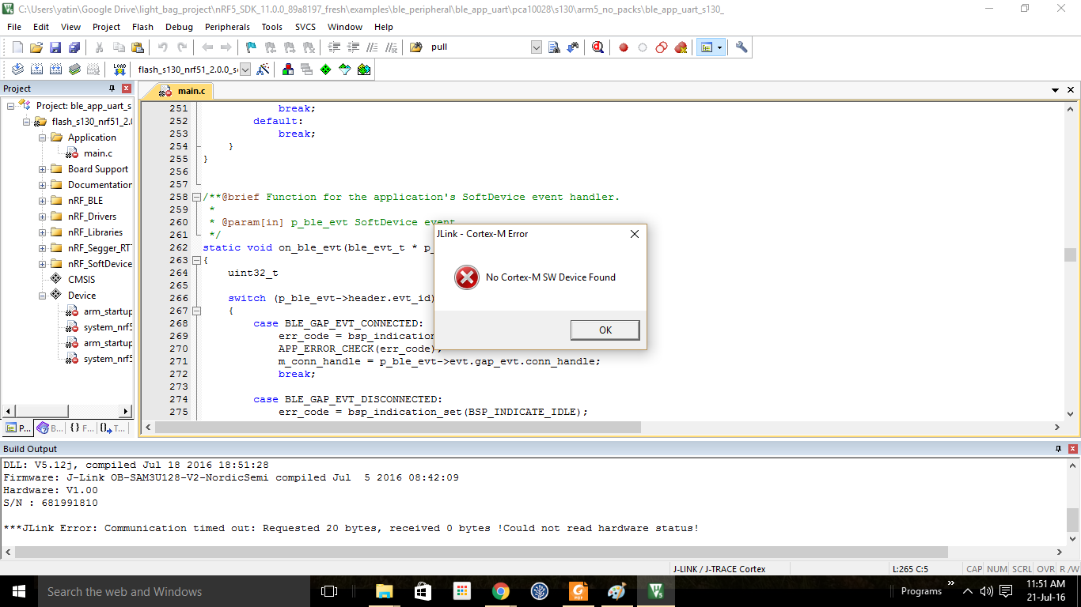This screenshot has width=1081, height=607.
Task: Open the Peripherals menu
Action: [227, 27]
